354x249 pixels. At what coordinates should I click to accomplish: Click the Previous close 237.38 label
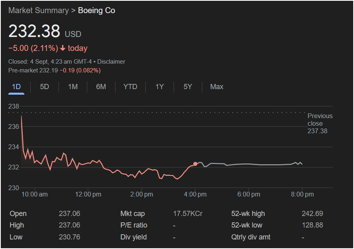tap(320, 123)
